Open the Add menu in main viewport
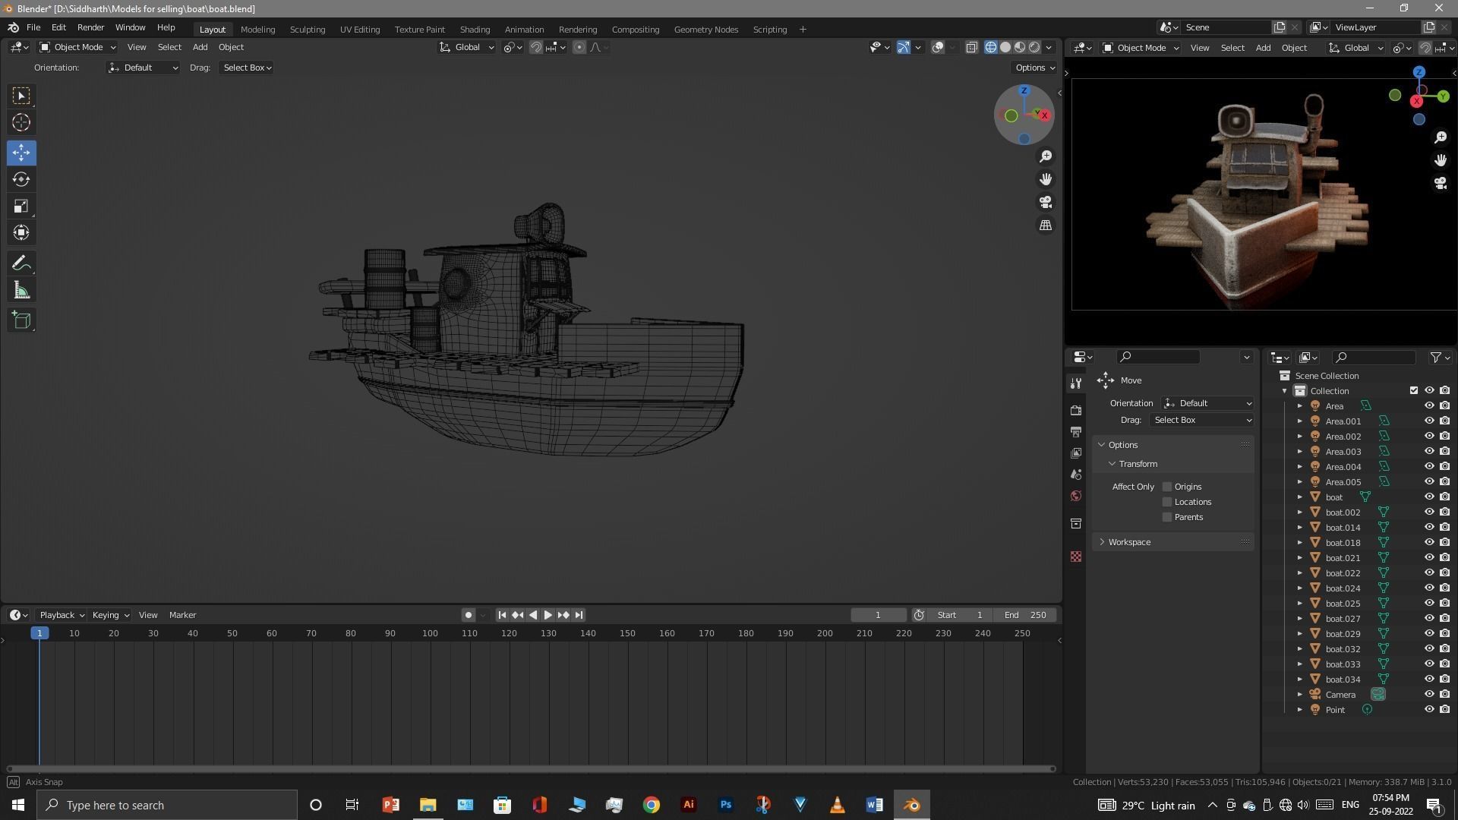 [x=200, y=47]
